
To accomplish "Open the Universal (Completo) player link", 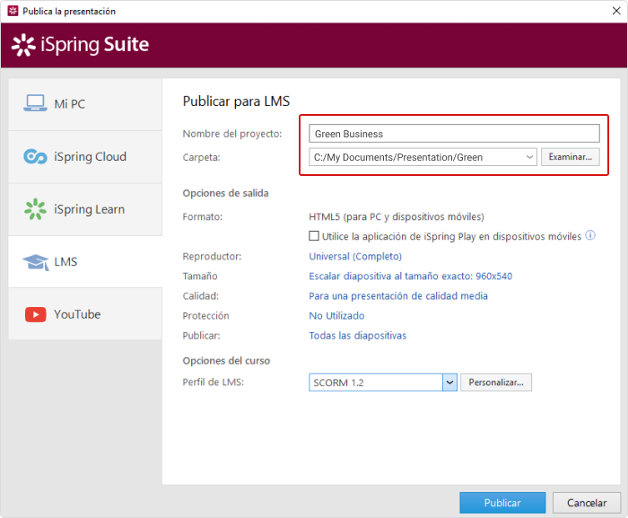I will click(355, 256).
